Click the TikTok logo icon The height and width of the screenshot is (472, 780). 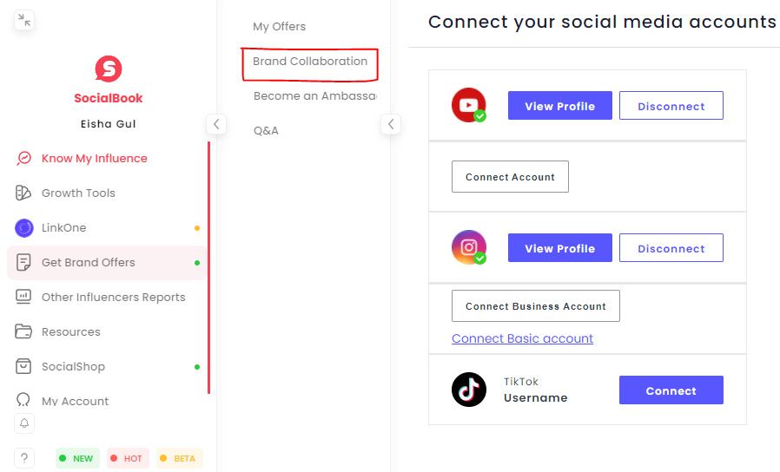(468, 390)
